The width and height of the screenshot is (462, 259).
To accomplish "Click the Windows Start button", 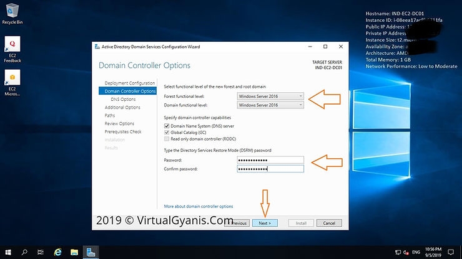I will 8,252.
